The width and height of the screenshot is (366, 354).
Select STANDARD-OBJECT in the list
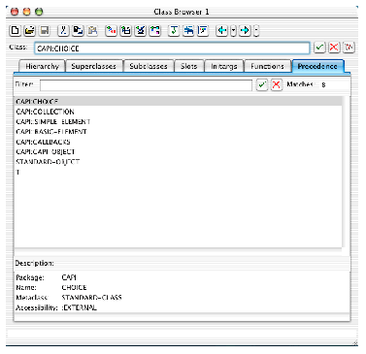click(x=178, y=162)
